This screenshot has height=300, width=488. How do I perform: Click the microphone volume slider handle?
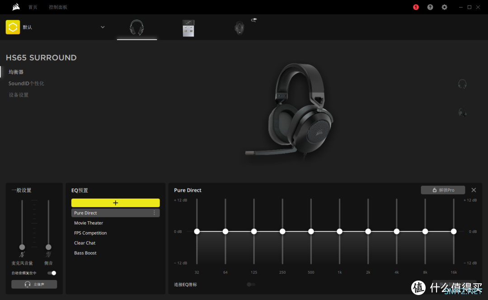[22, 247]
